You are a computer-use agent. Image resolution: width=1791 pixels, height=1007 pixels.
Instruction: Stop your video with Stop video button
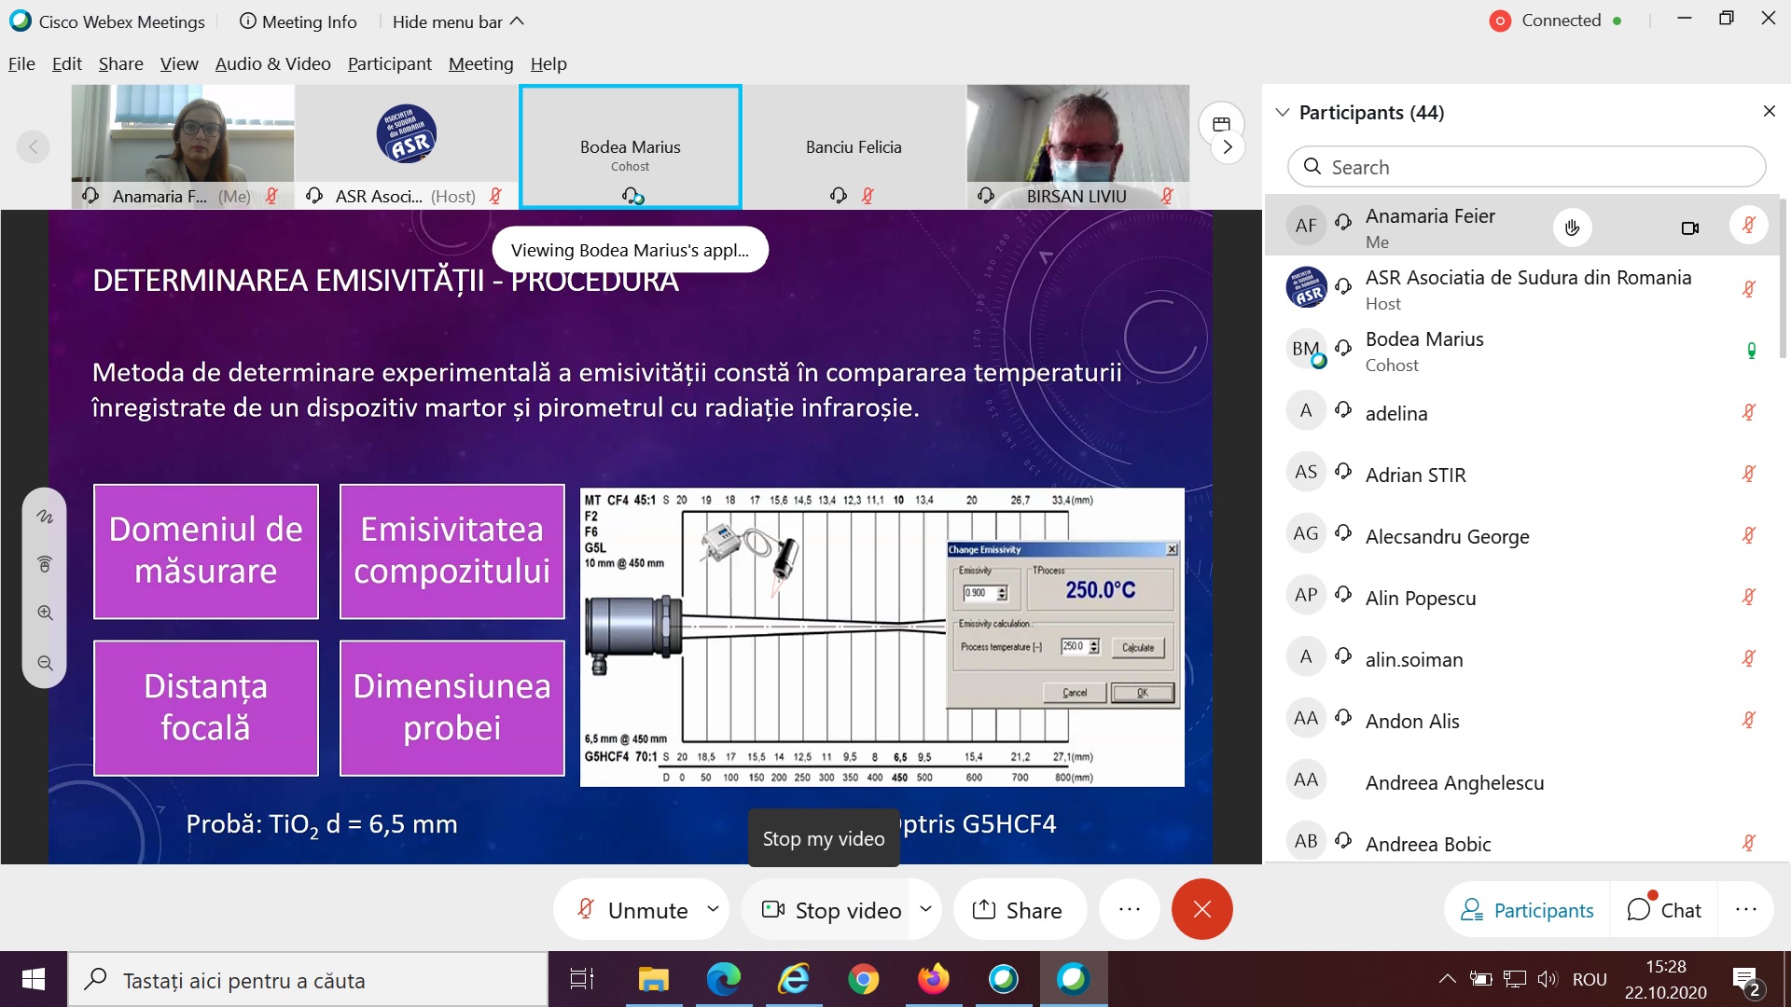click(x=831, y=910)
